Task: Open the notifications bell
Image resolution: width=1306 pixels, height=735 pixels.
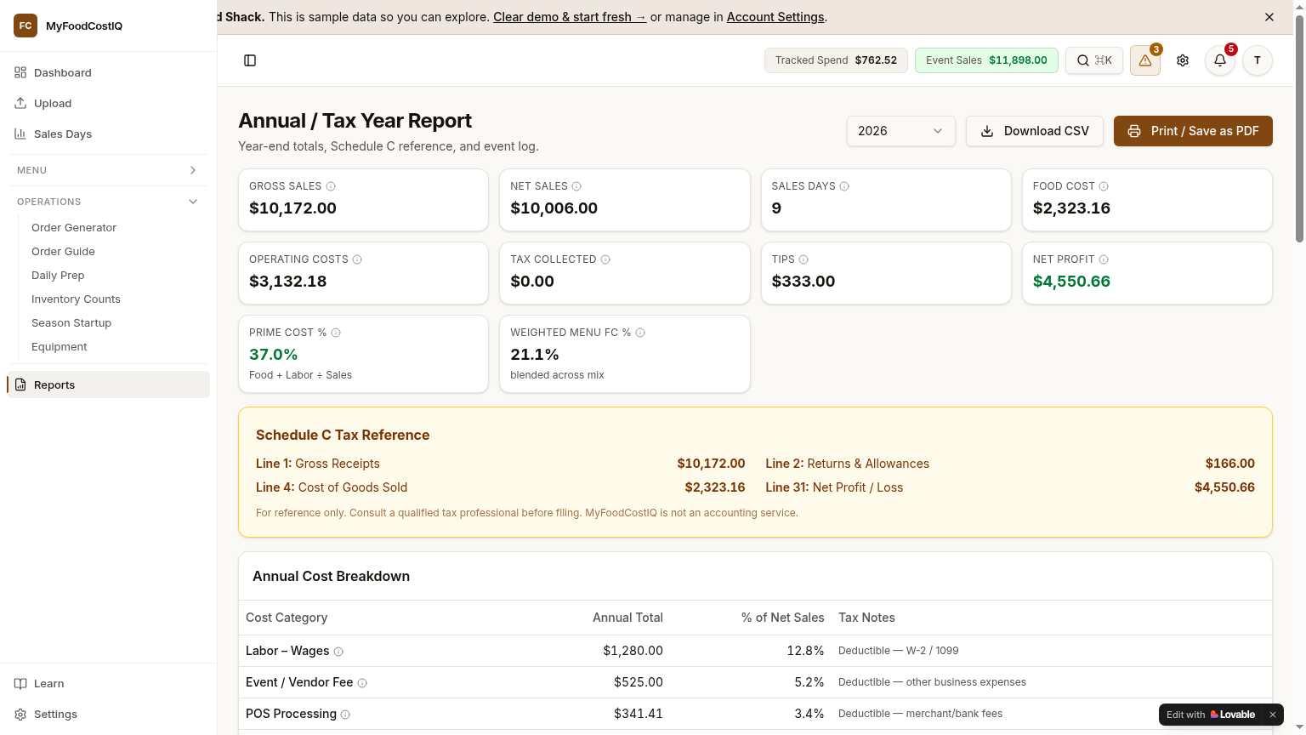Action: coord(1220,60)
